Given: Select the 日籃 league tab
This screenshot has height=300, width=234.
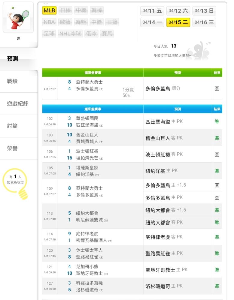Looking at the screenshot, I should point(112,22).
